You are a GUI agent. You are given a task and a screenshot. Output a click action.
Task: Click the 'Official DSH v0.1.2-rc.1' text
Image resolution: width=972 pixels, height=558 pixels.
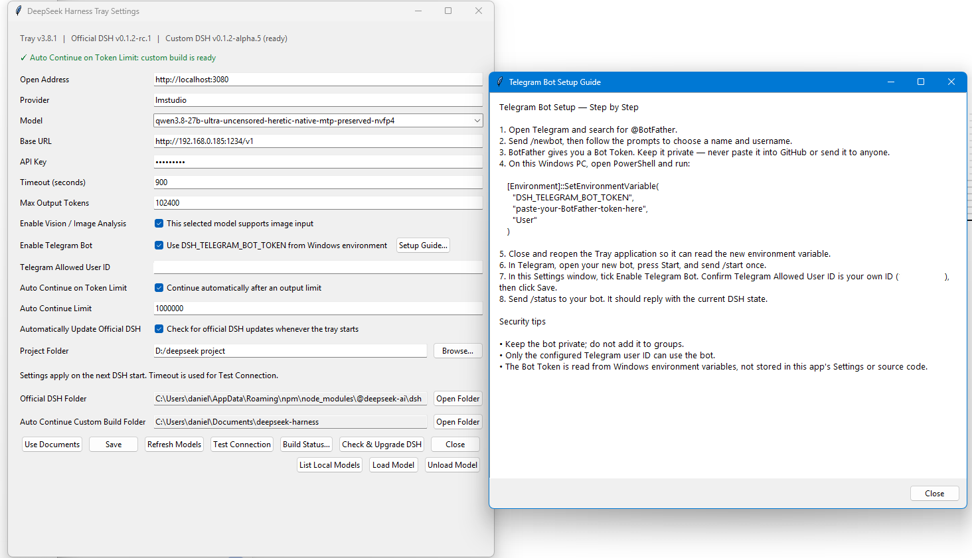click(111, 38)
